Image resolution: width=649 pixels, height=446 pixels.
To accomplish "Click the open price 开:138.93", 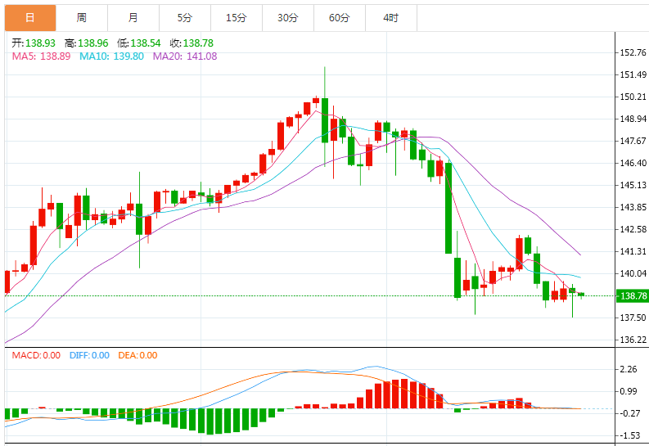I will (34, 43).
